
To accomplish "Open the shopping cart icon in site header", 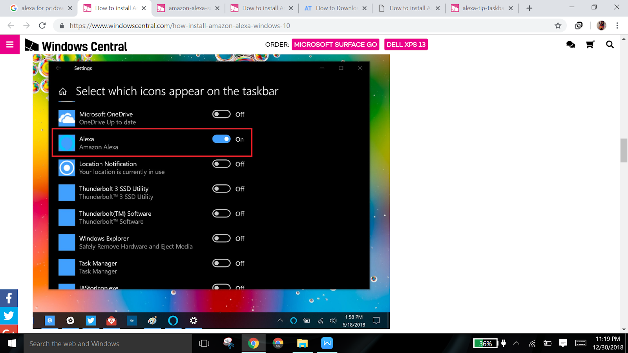I will click(590, 45).
